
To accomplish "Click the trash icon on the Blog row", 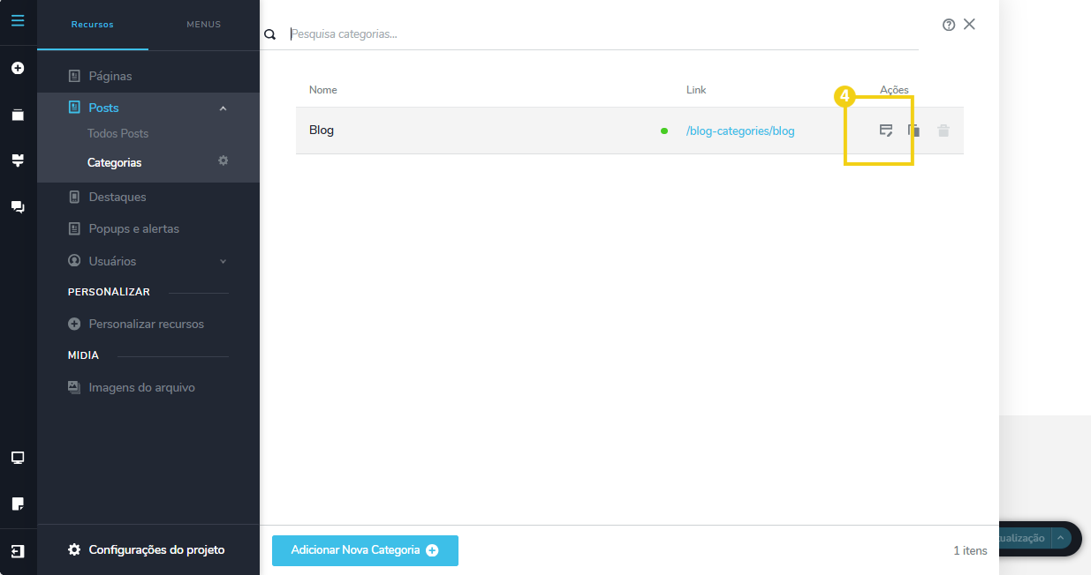I will click(943, 130).
